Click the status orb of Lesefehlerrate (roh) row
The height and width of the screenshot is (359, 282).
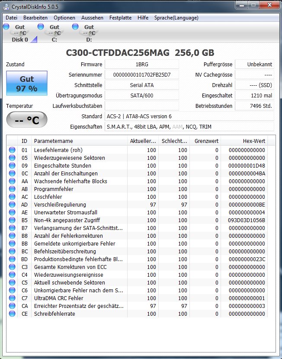pos(12,150)
